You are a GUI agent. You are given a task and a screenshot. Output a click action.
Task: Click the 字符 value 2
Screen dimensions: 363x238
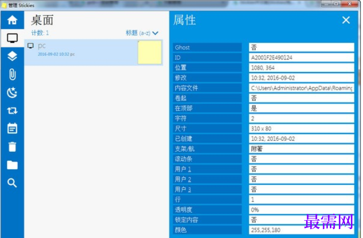click(301, 118)
